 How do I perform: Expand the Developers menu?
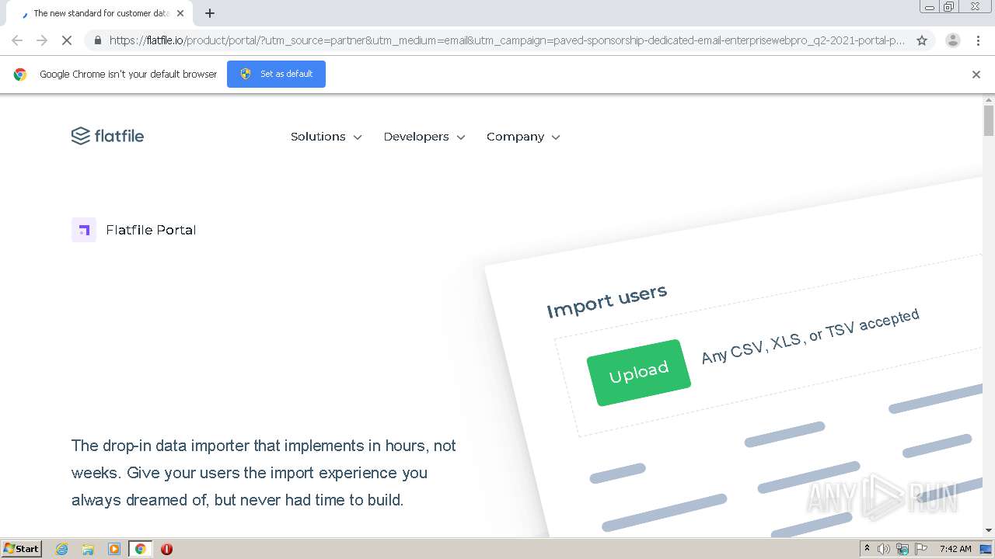pyautogui.click(x=424, y=137)
